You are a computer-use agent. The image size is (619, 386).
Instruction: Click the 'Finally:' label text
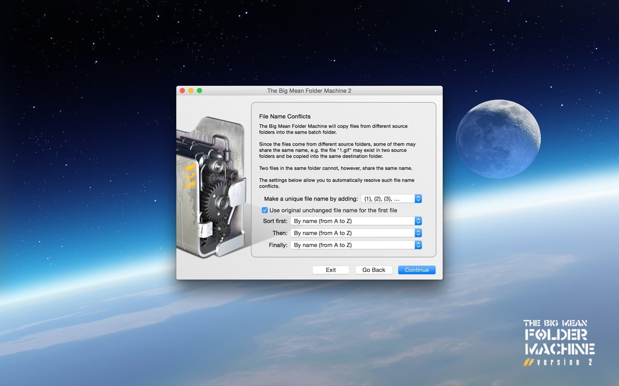point(278,245)
